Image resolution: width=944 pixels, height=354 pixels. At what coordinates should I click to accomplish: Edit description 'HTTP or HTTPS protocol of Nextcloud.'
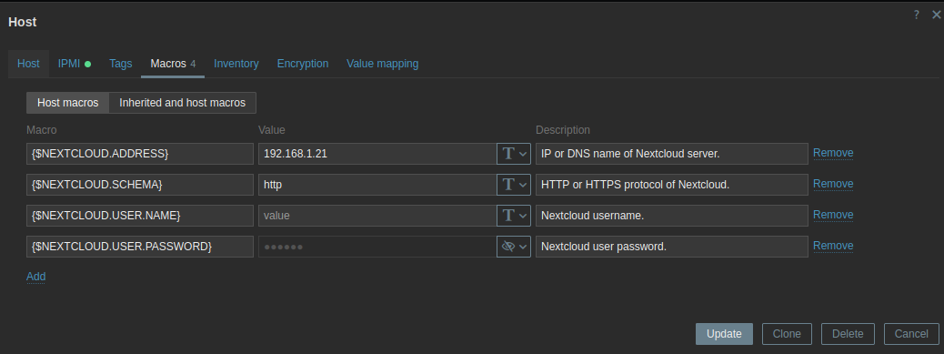point(672,185)
